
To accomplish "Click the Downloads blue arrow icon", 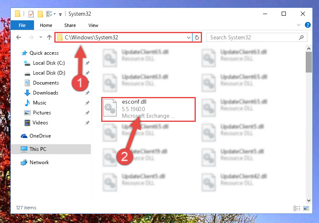I will pyautogui.click(x=27, y=93).
